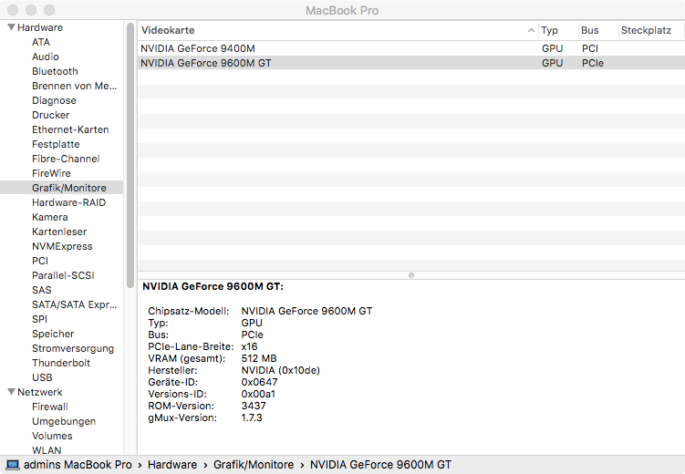Close the MacBook Pro window

pos(13,10)
